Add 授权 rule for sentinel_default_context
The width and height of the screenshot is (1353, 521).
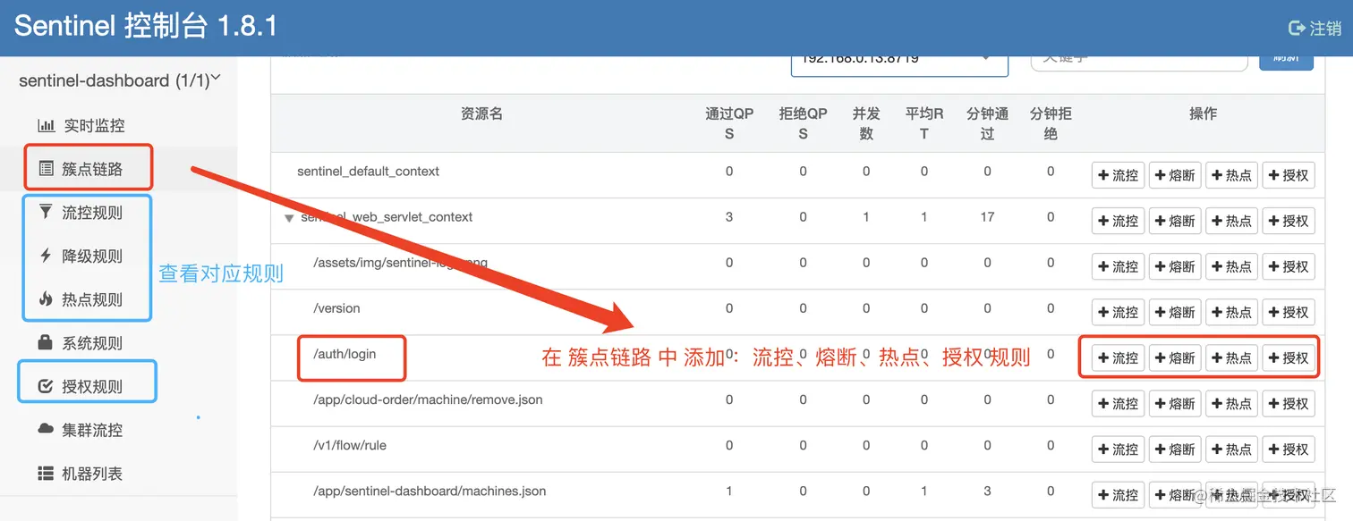pyautogui.click(x=1289, y=175)
